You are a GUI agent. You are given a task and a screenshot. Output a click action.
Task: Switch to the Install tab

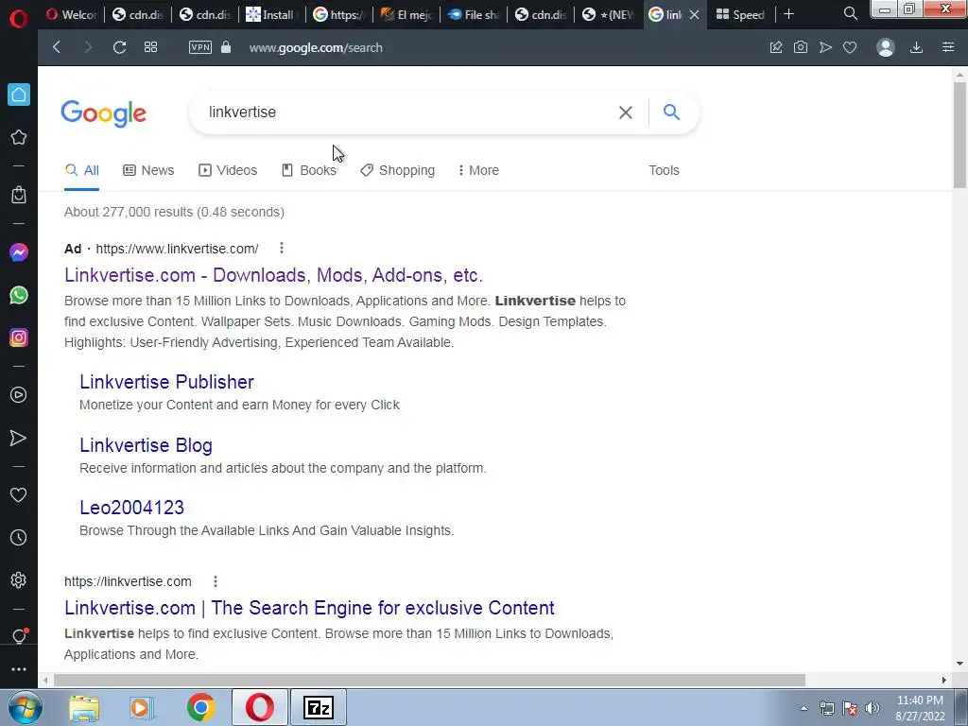271,14
